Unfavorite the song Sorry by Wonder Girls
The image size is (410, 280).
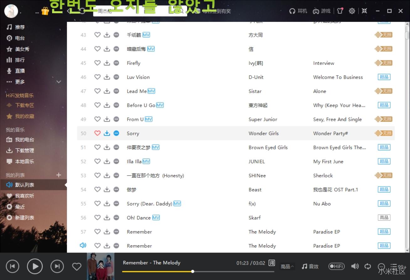pyautogui.click(x=97, y=133)
